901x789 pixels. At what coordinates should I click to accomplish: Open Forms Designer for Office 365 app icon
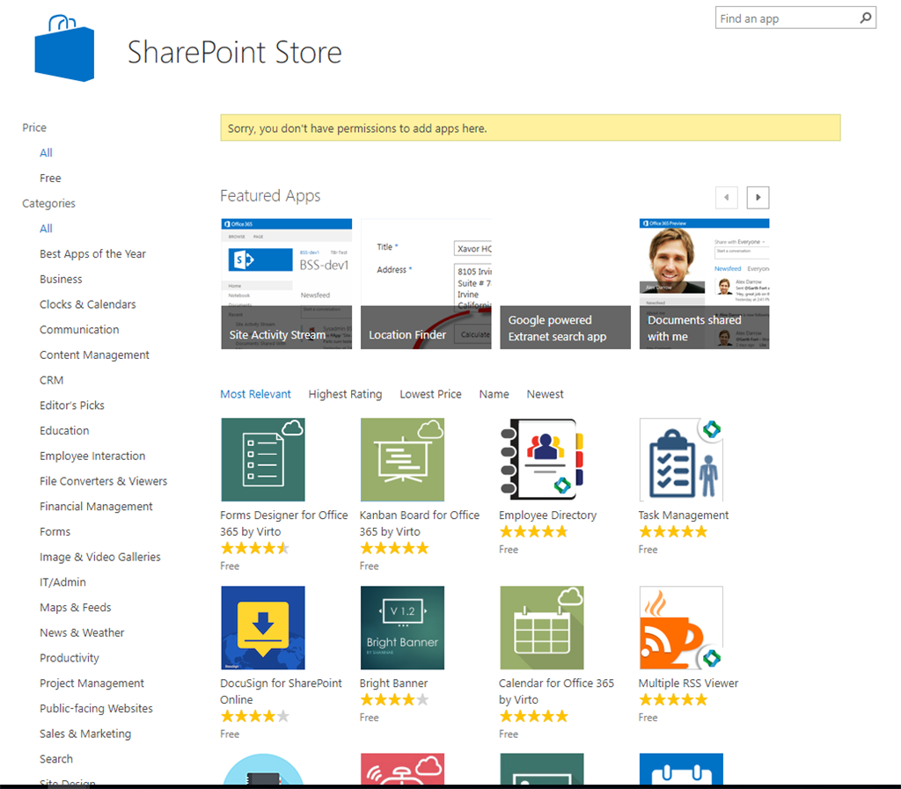click(x=263, y=459)
